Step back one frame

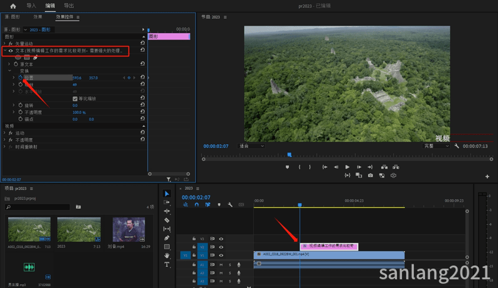pos(336,167)
